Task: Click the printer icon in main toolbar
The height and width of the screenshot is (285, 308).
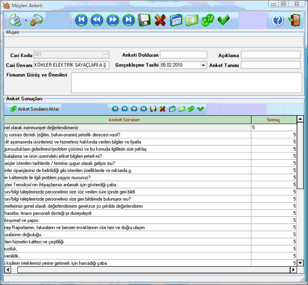Action: (15, 20)
